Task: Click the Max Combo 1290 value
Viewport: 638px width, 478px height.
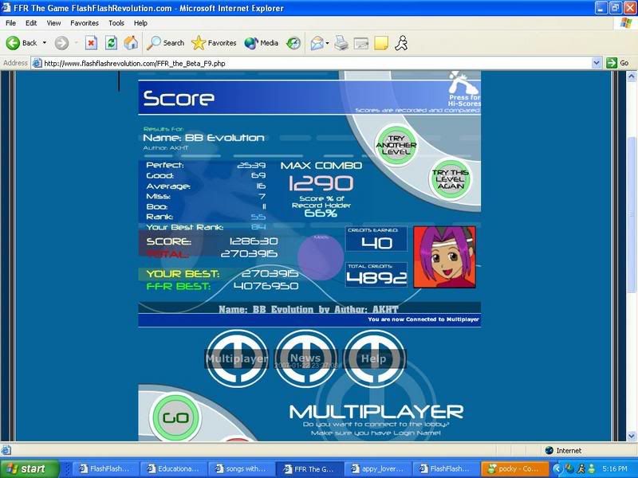Action: tap(321, 183)
